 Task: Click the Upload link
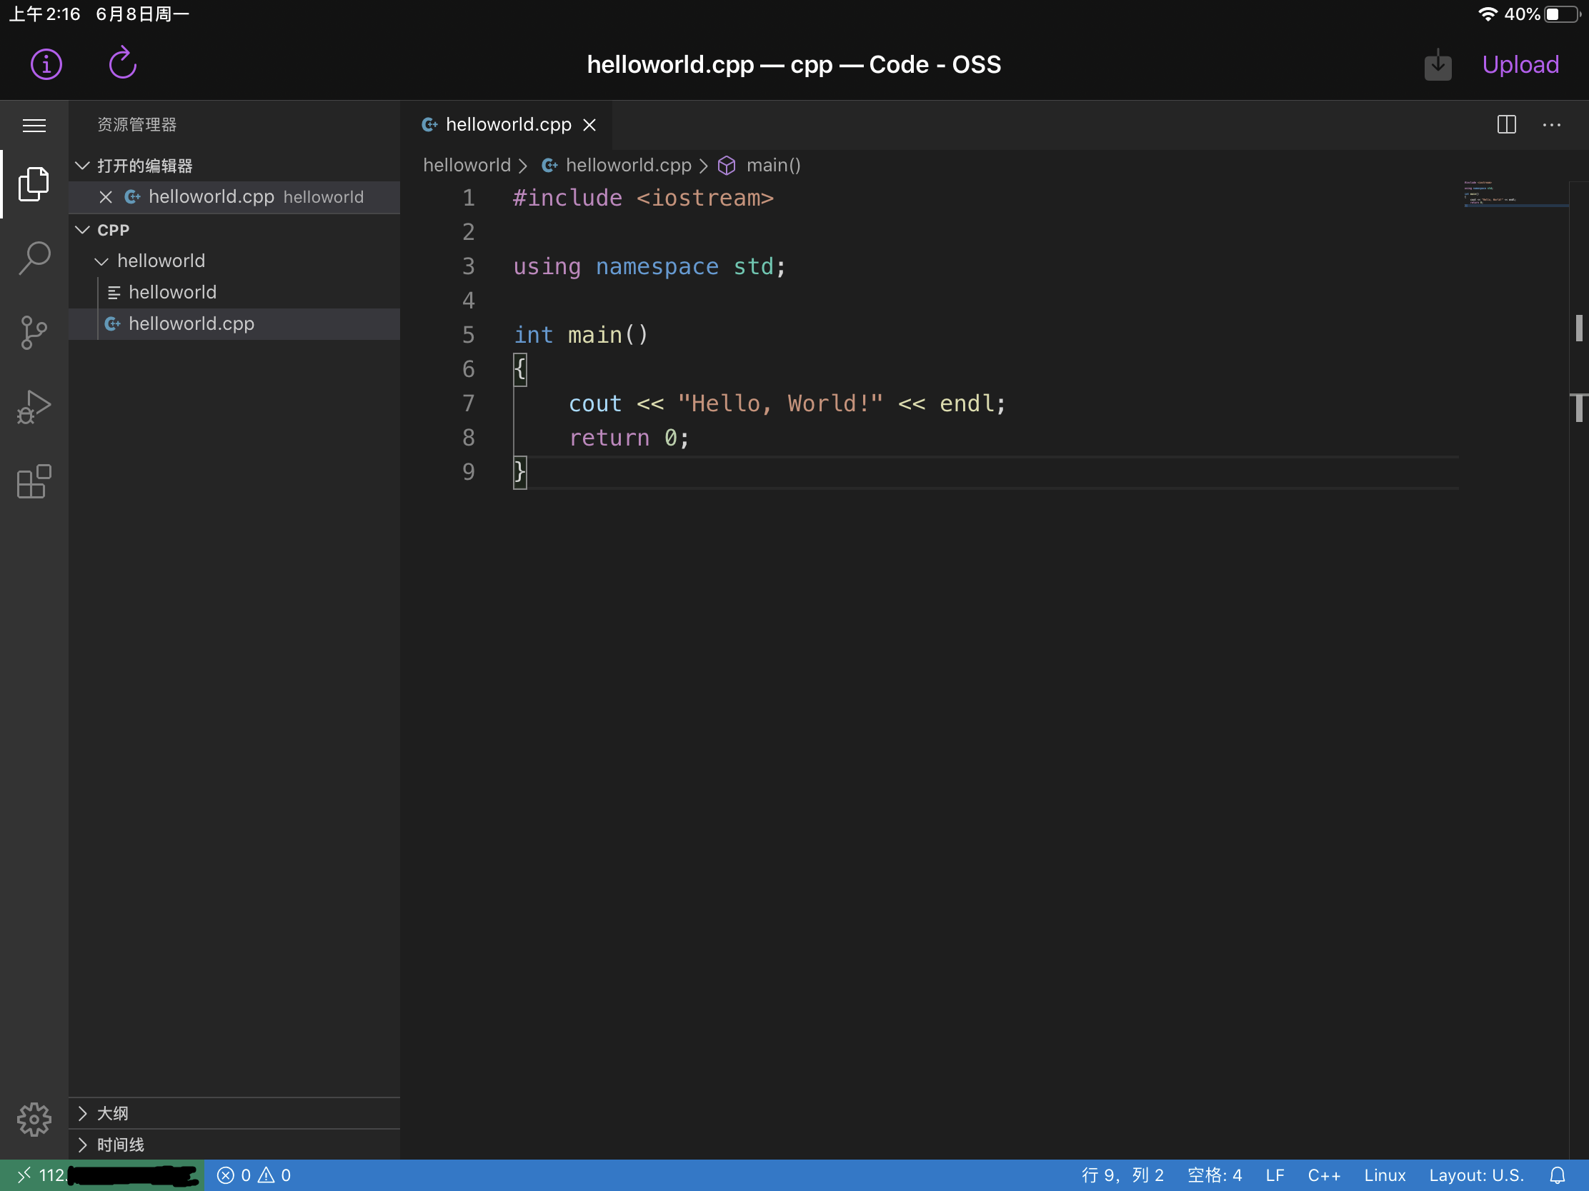(x=1520, y=64)
